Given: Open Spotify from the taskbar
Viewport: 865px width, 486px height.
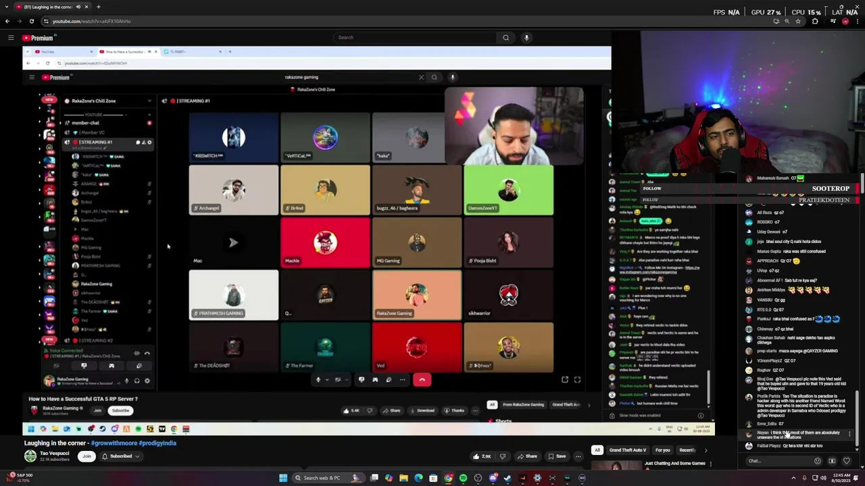Looking at the screenshot, I should [x=463, y=478].
